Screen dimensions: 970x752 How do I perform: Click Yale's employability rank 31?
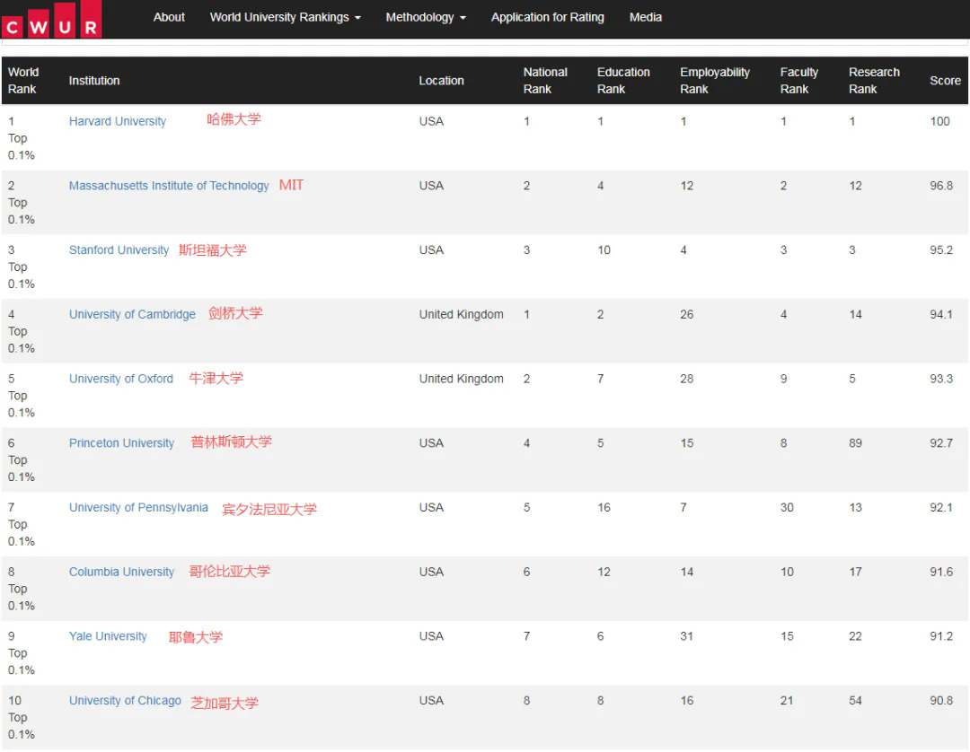point(687,636)
